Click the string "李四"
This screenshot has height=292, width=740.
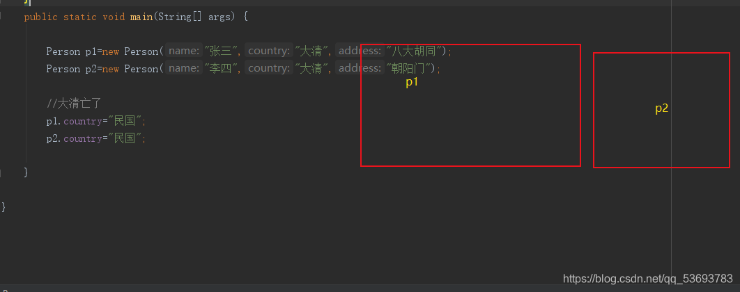[x=222, y=68]
